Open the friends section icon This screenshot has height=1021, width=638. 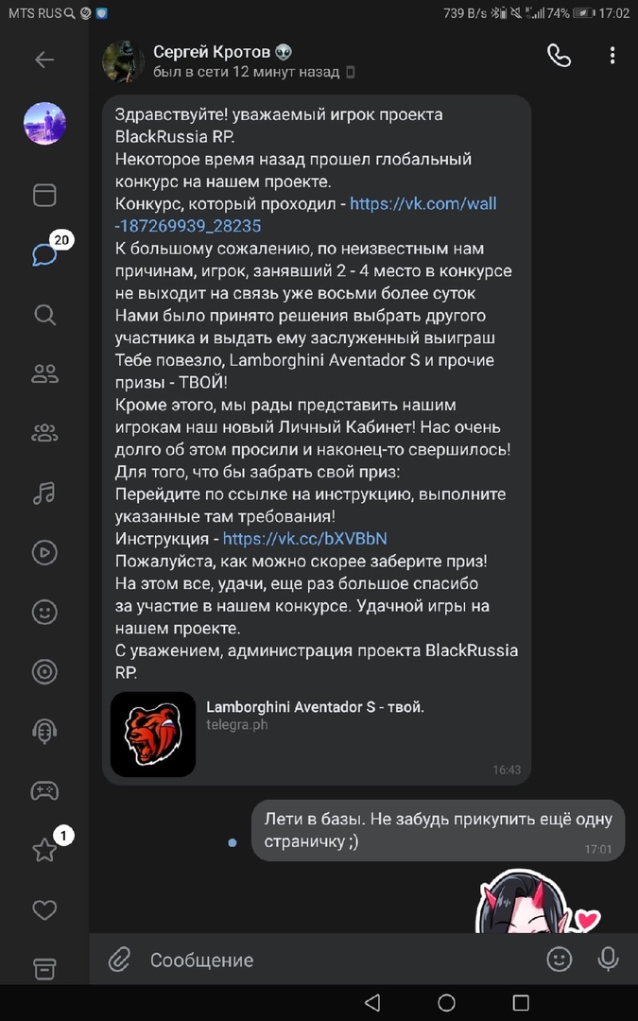coord(44,373)
